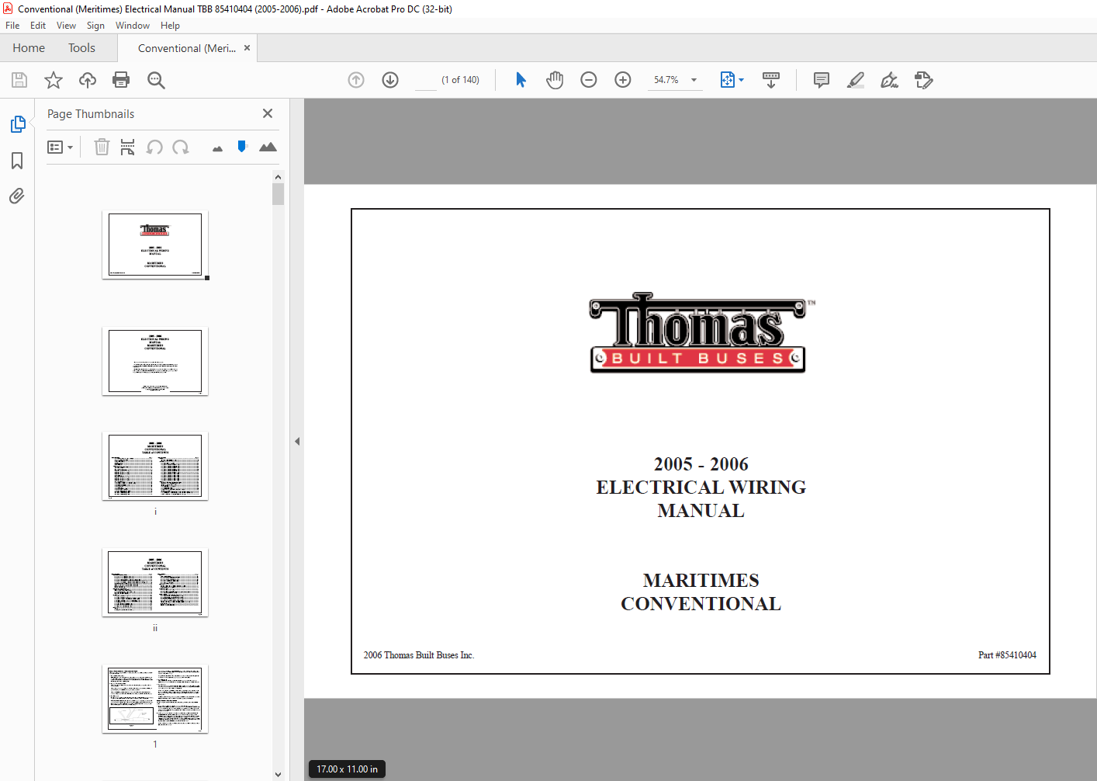Zoom out with minus icon
Viewport: 1097px width, 781px height.
[589, 80]
